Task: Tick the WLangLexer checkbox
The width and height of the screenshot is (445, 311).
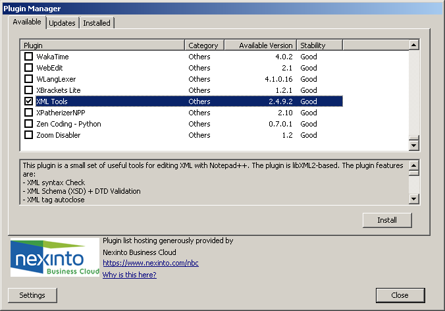Action: click(29, 79)
